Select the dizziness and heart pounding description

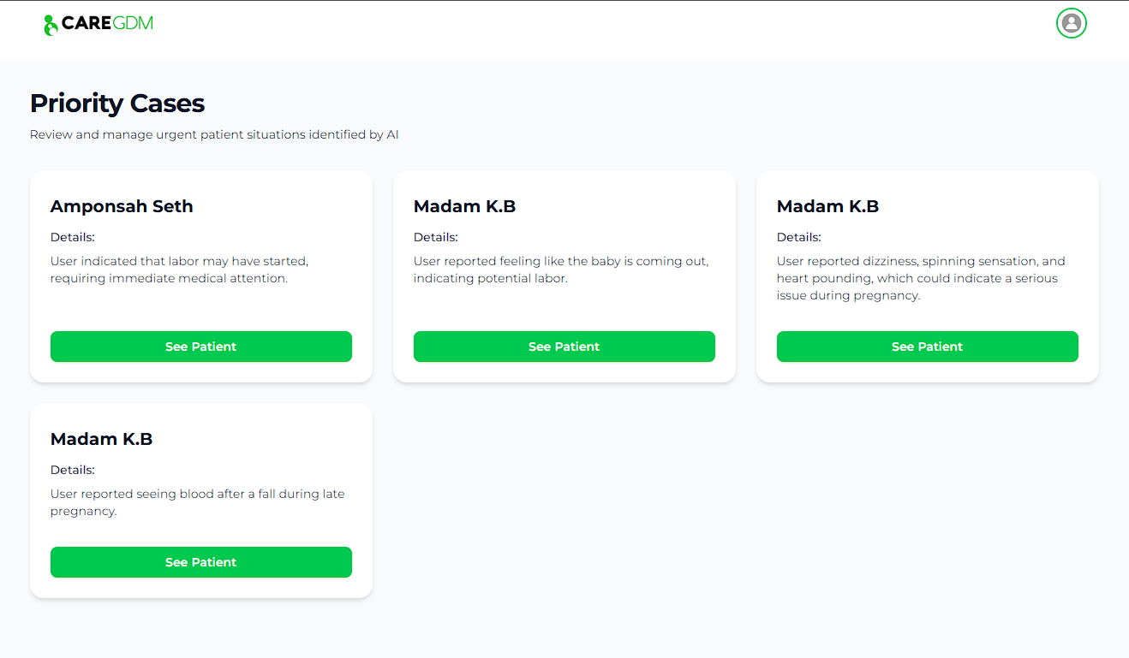(x=921, y=278)
